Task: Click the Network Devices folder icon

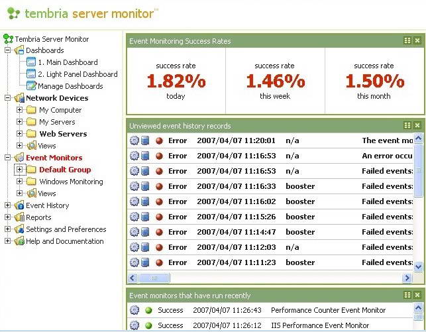Action: click(19, 98)
